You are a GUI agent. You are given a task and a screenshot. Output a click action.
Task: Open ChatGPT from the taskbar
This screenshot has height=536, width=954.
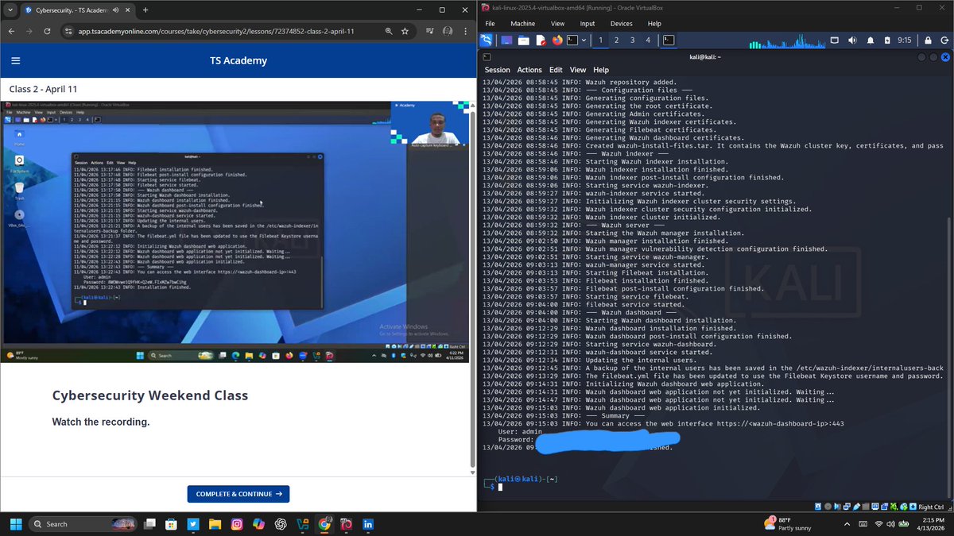[x=281, y=524]
